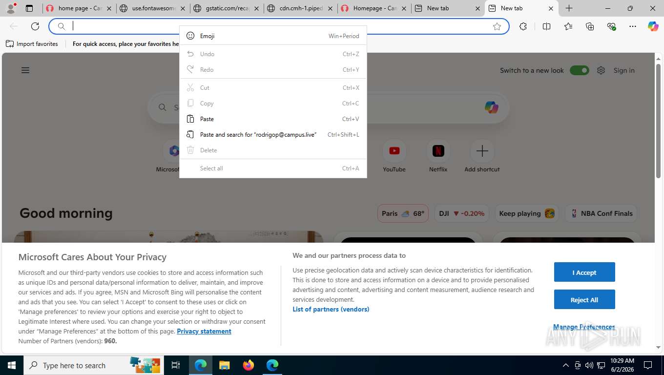
Task: Click Select all in the context menu
Action: tap(273, 168)
